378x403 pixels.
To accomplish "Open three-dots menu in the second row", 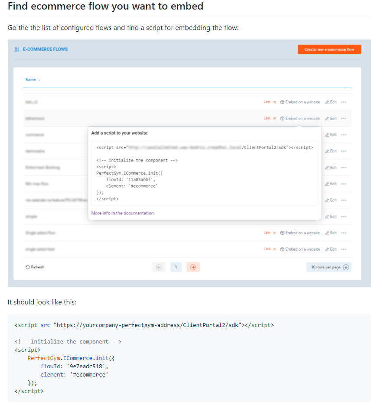I will [x=344, y=119].
